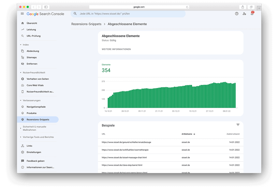The image size is (279, 188).
Task: Open Leistung in the sidebar
Action: click(x=31, y=30)
